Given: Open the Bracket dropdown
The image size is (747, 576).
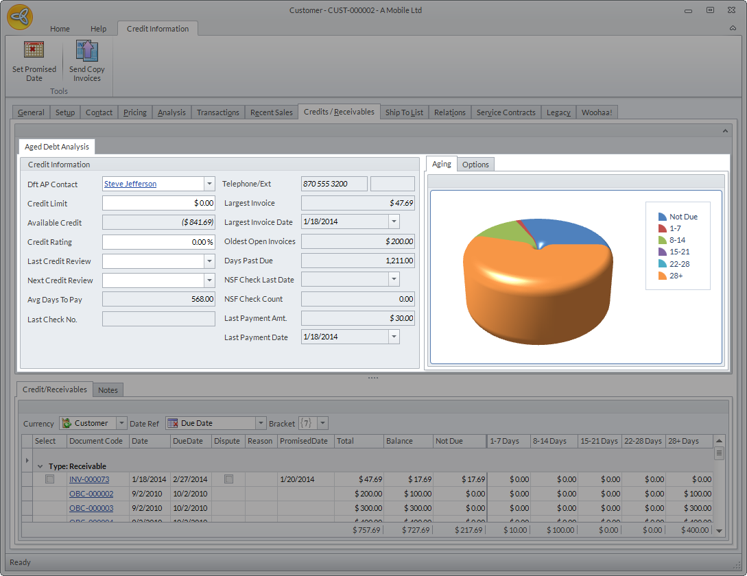Looking at the screenshot, I should click(322, 423).
